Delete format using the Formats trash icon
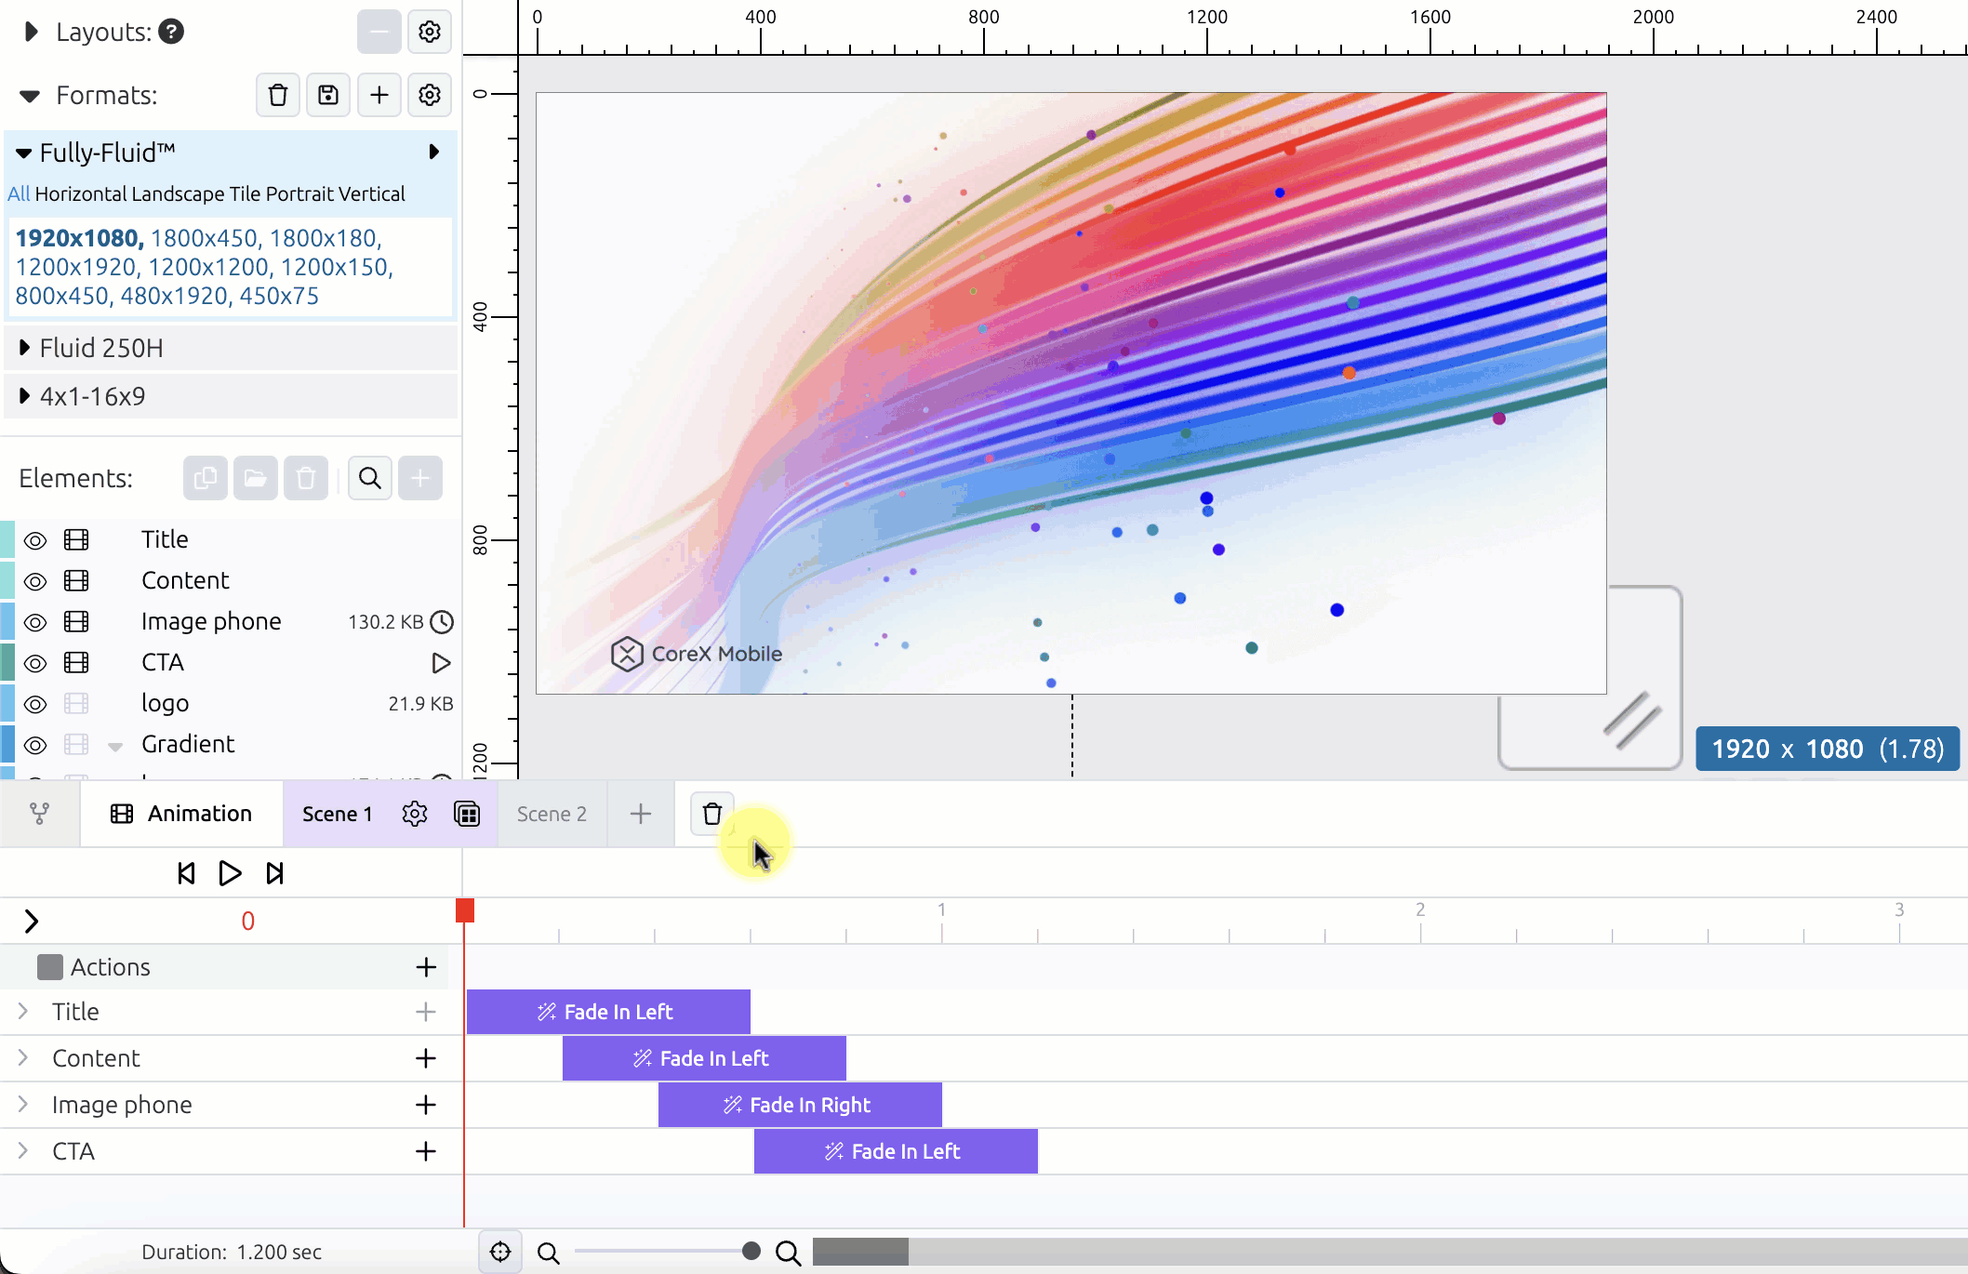The width and height of the screenshot is (1968, 1274). point(278,95)
